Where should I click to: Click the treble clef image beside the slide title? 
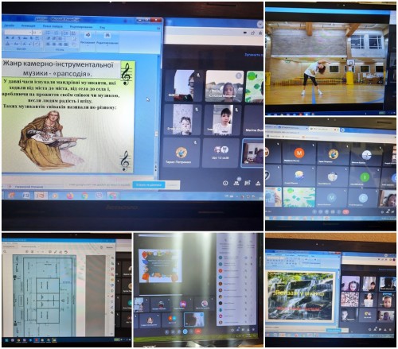click(x=126, y=74)
